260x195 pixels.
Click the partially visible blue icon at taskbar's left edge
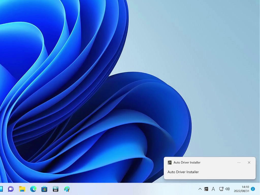coord(1,189)
